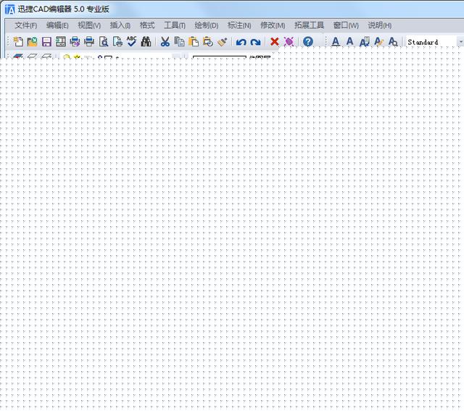Open the 修改(M) menu
This screenshot has height=411, width=464.
coord(273,25)
